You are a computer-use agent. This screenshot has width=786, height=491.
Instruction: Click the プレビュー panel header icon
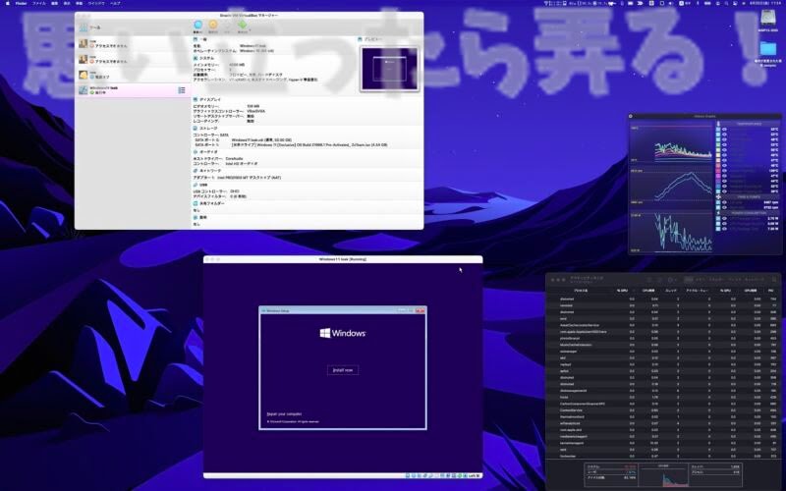coord(360,39)
